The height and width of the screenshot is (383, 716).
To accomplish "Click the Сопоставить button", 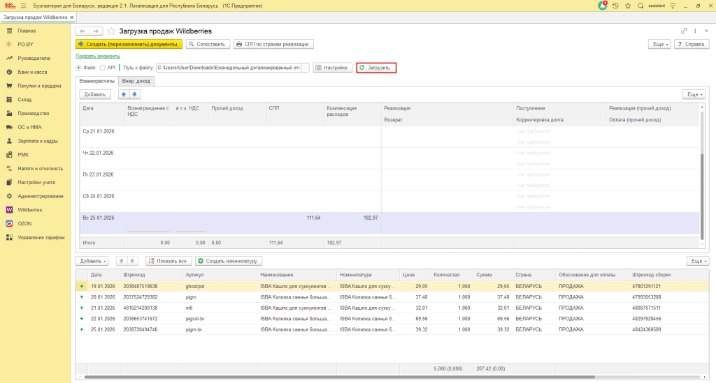I will [x=207, y=44].
